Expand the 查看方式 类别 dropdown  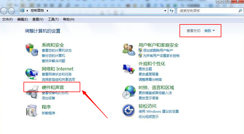tap(209, 31)
